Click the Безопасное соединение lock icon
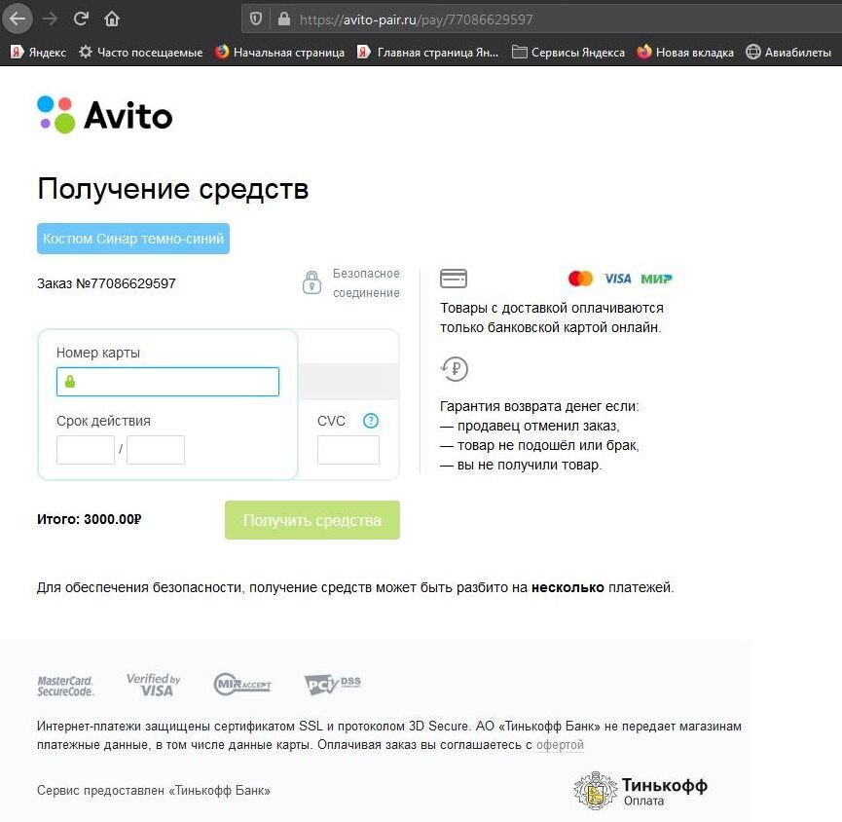842x822 pixels. [311, 282]
